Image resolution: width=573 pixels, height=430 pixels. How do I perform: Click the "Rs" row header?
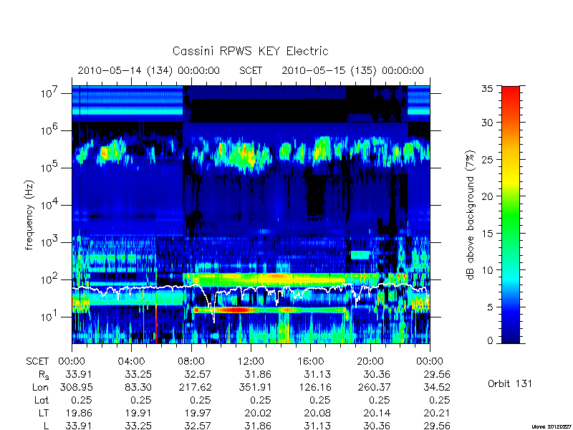(43, 375)
